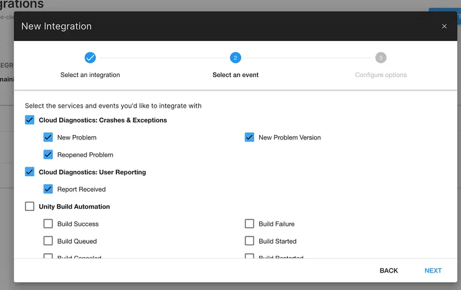Enable the Build Failure event

pyautogui.click(x=250, y=224)
